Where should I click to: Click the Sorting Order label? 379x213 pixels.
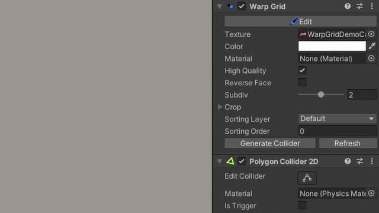click(247, 131)
